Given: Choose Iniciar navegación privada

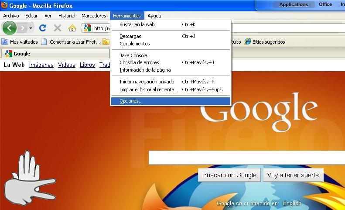Looking at the screenshot, I should (x=171, y=82).
